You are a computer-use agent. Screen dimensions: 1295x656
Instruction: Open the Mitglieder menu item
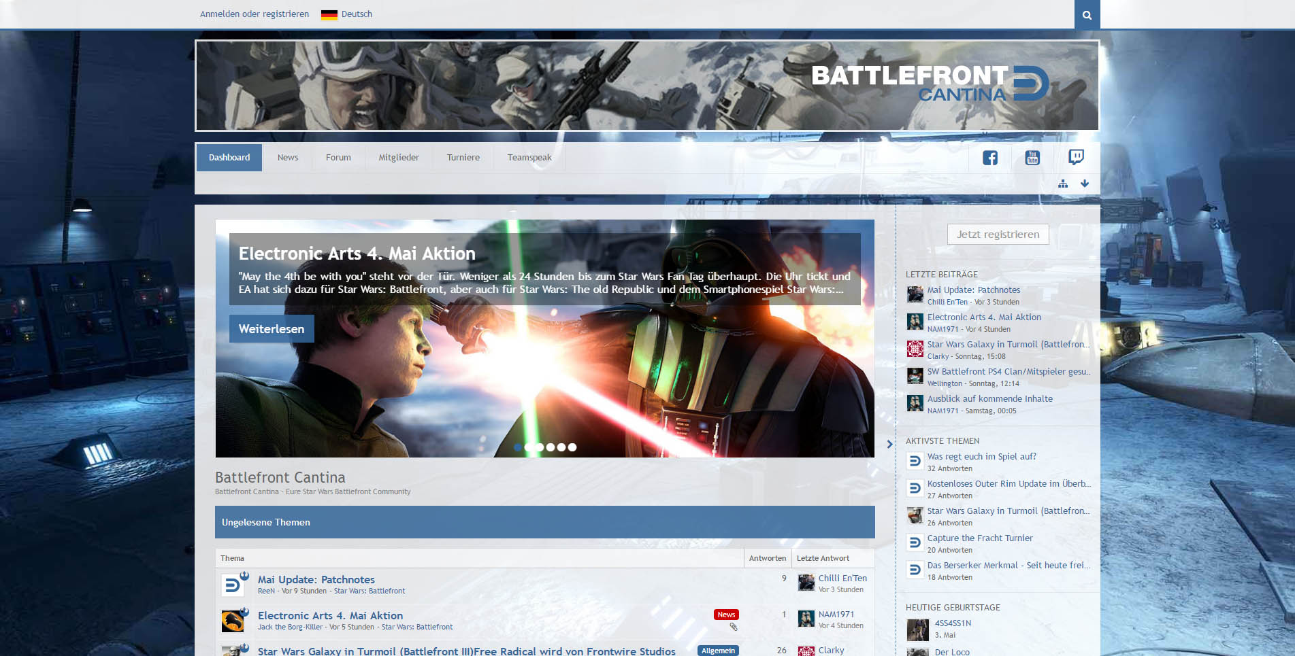399,158
